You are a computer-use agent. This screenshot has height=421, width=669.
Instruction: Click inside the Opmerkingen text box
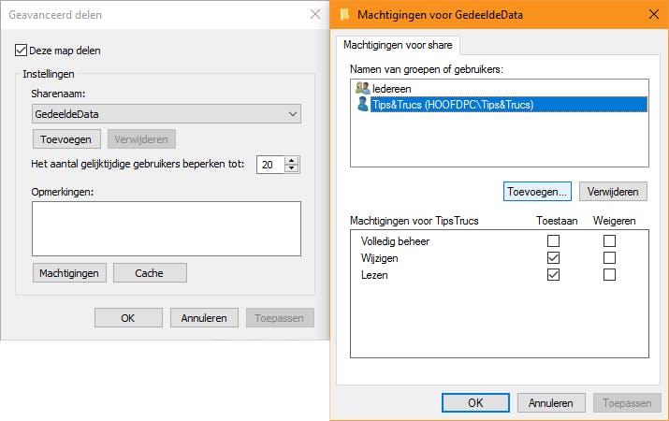166,228
